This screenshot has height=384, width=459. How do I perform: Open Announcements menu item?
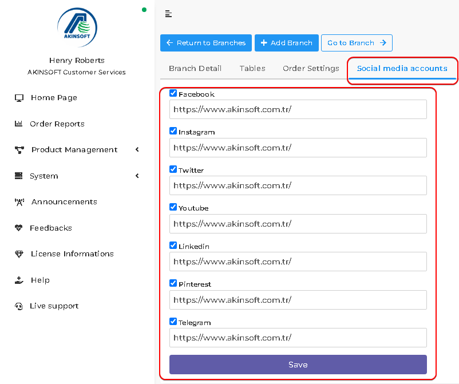[x=64, y=202]
